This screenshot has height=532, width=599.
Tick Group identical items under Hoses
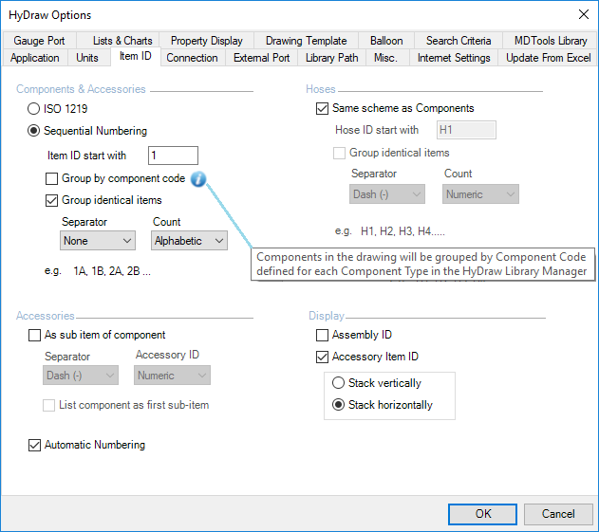click(x=339, y=153)
